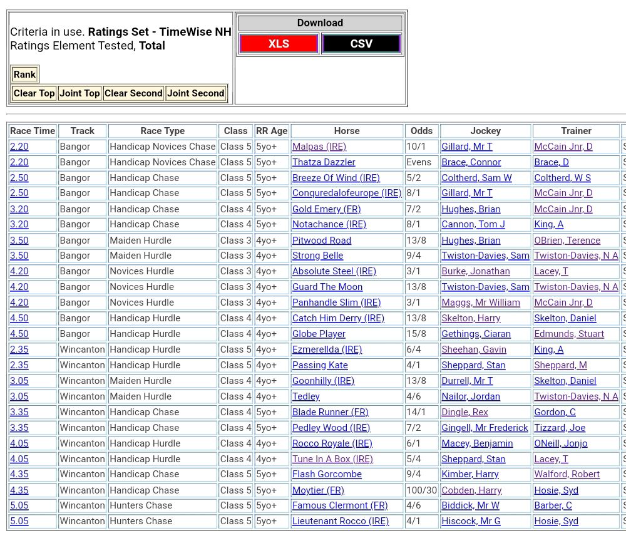This screenshot has width=626, height=543.
Task: Select the Clear Top rank filter
Action: point(34,93)
